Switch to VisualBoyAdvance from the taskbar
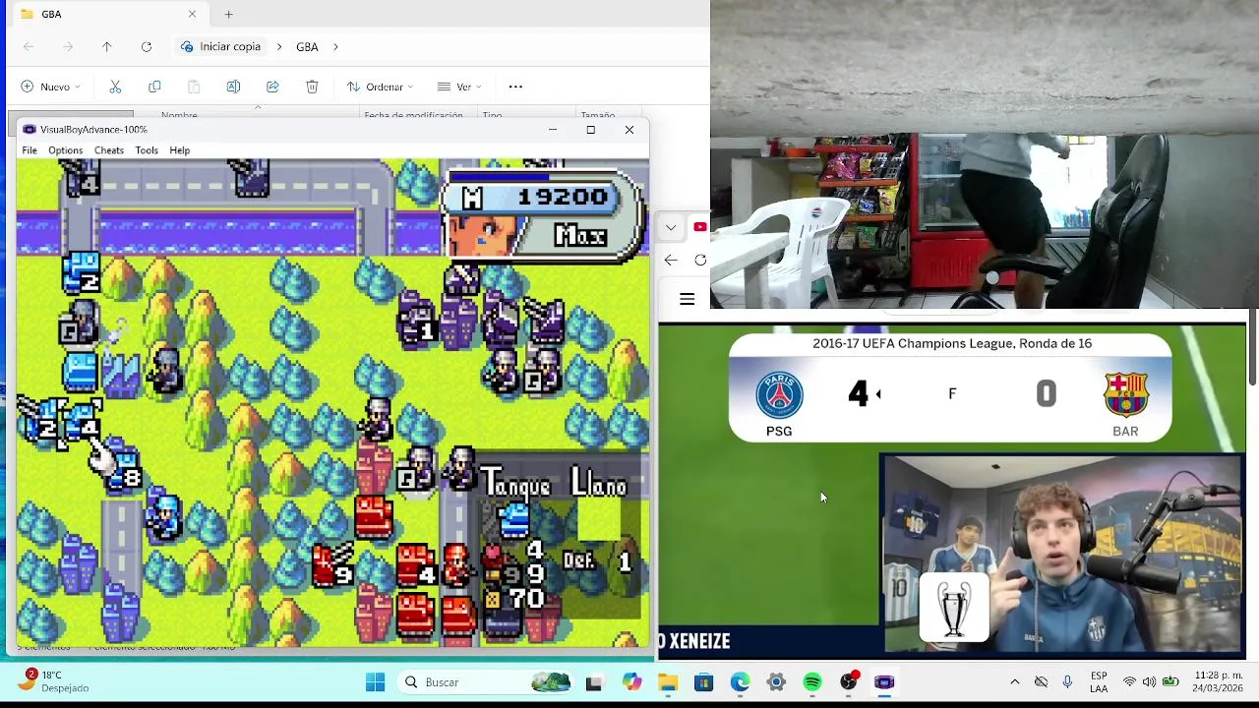 point(884,681)
